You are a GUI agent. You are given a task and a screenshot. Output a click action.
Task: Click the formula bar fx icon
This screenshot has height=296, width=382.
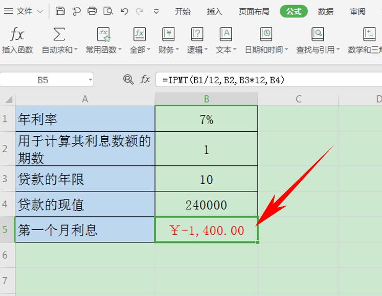pyautogui.click(x=145, y=80)
